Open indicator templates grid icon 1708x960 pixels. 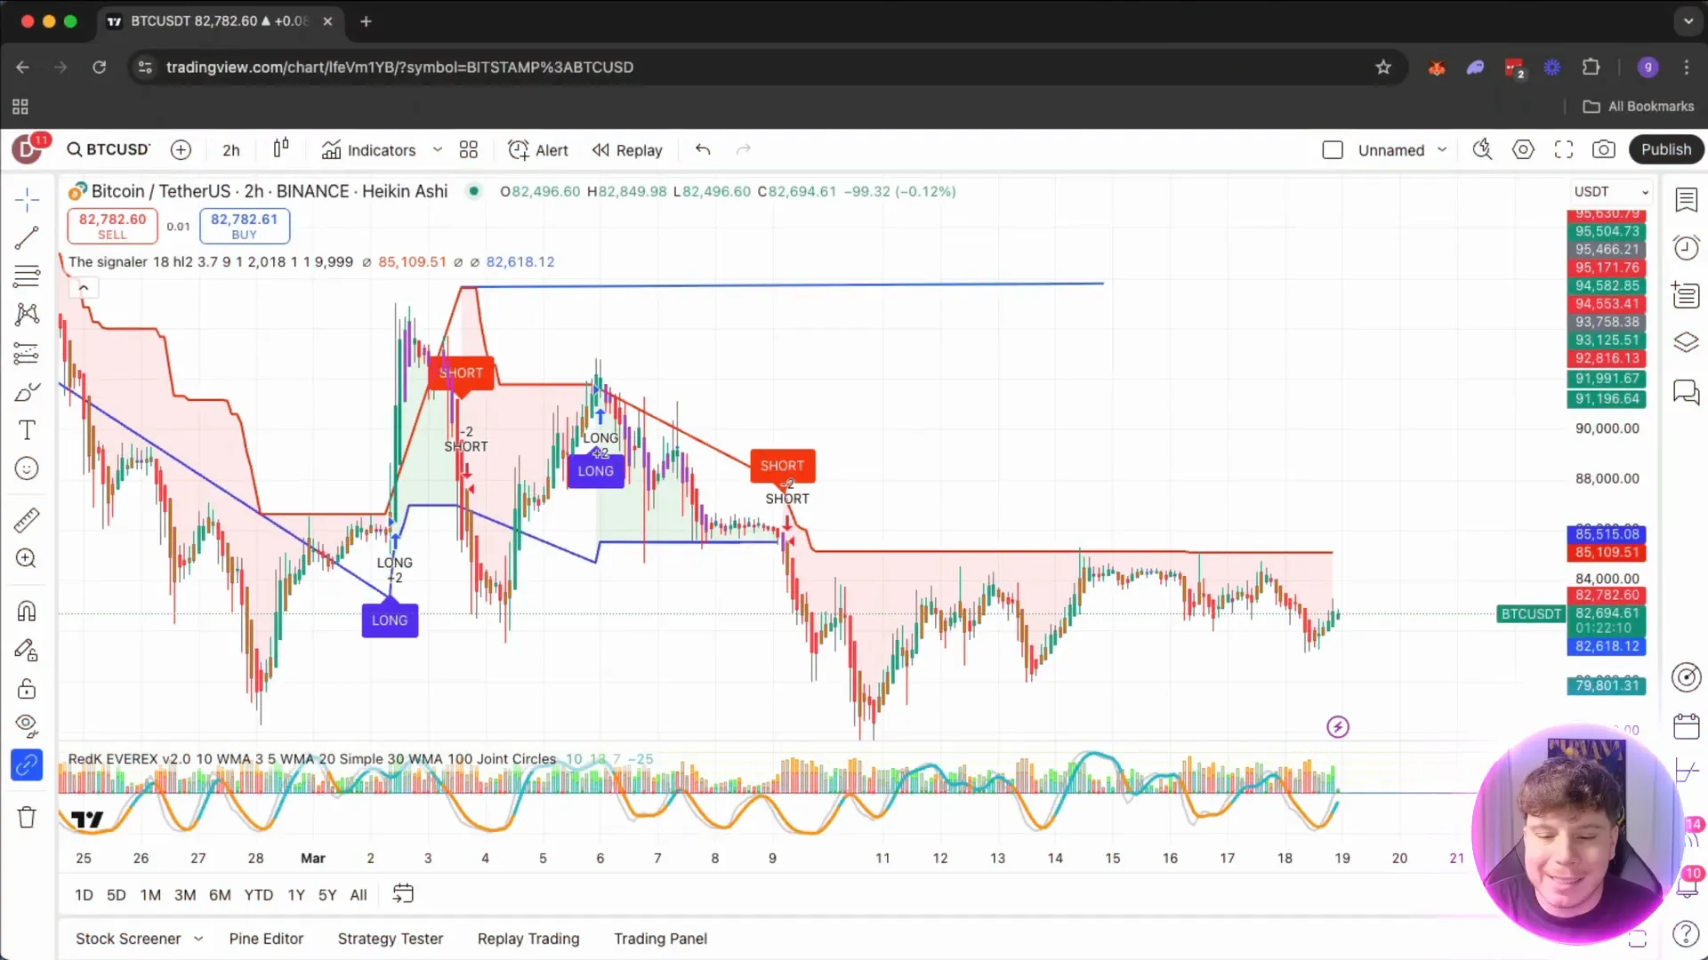tap(469, 149)
